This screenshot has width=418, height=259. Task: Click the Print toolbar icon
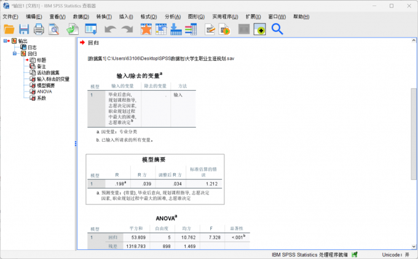click(39, 29)
